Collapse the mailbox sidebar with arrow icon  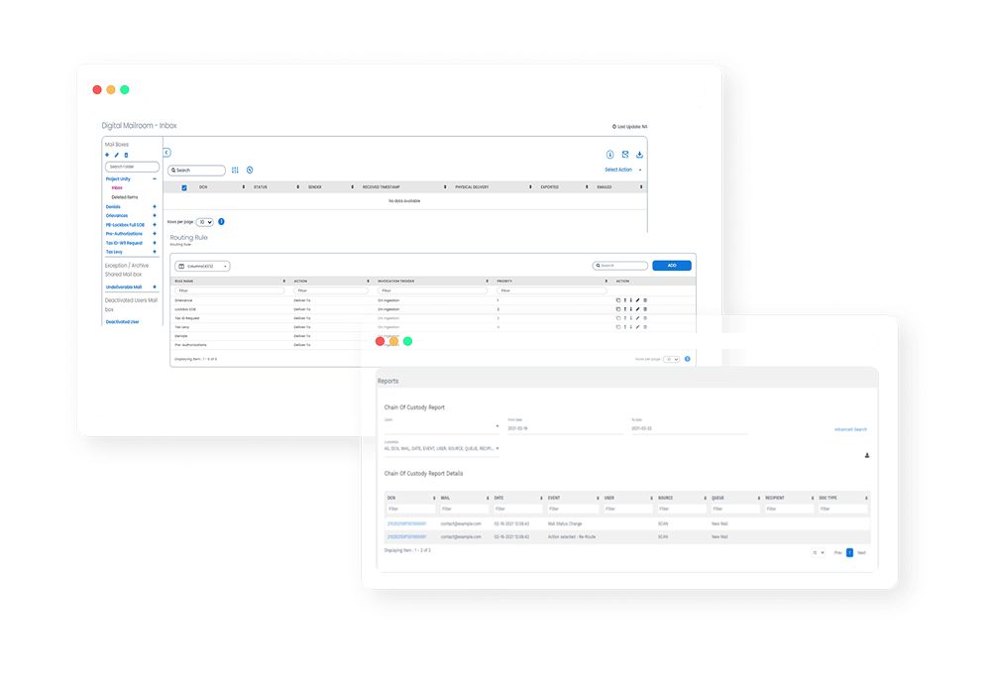click(166, 153)
